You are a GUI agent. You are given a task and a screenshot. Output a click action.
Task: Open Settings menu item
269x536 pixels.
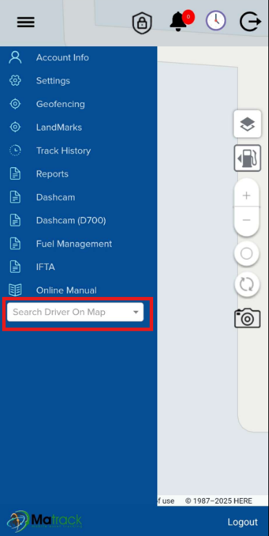tap(53, 81)
